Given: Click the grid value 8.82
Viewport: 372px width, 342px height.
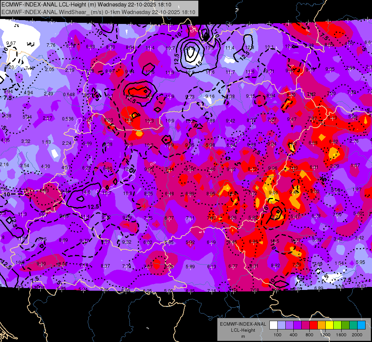Looking at the screenshot, I should pyautogui.click(x=275, y=265).
